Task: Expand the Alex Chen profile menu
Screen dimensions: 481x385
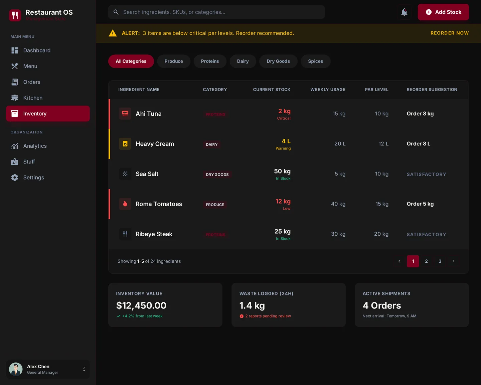Action: [84, 369]
